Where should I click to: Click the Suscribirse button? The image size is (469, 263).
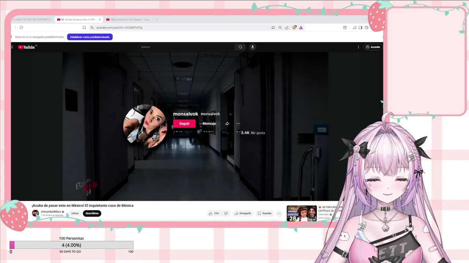[x=92, y=213]
